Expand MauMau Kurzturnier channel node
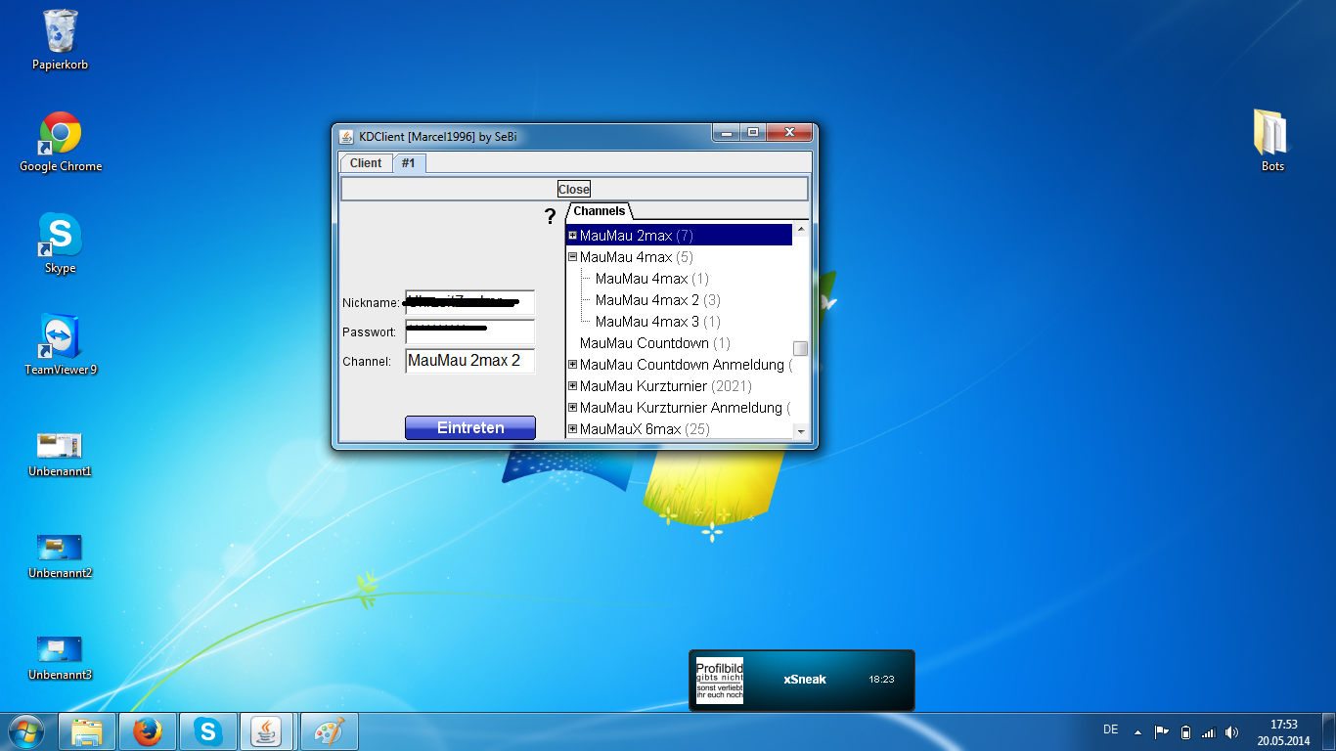Viewport: 1336px width, 751px height. pyautogui.click(x=573, y=386)
